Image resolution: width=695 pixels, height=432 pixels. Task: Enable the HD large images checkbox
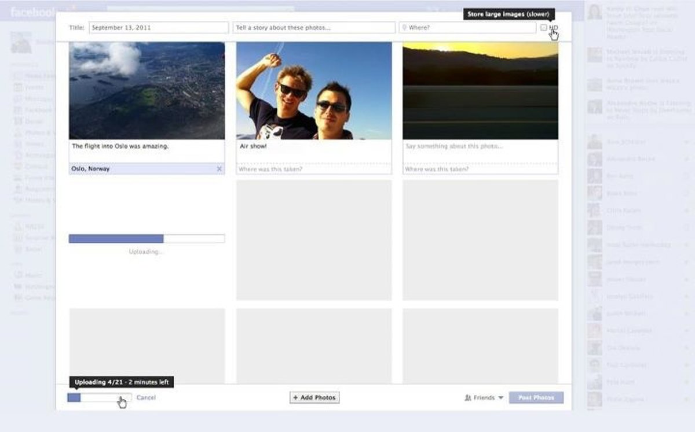point(543,28)
